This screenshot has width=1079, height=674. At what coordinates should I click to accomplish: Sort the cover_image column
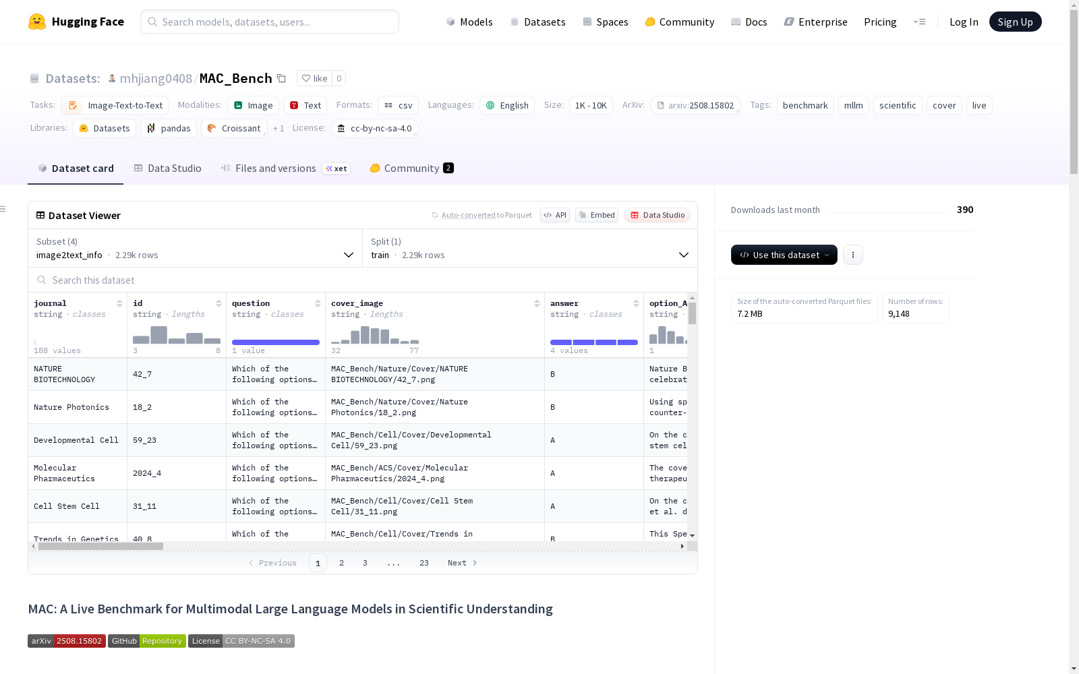(537, 303)
